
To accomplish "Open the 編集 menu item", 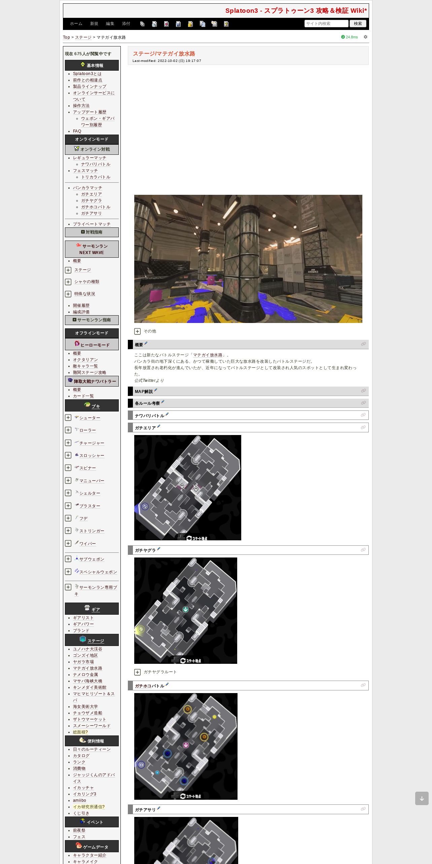I will (x=110, y=24).
